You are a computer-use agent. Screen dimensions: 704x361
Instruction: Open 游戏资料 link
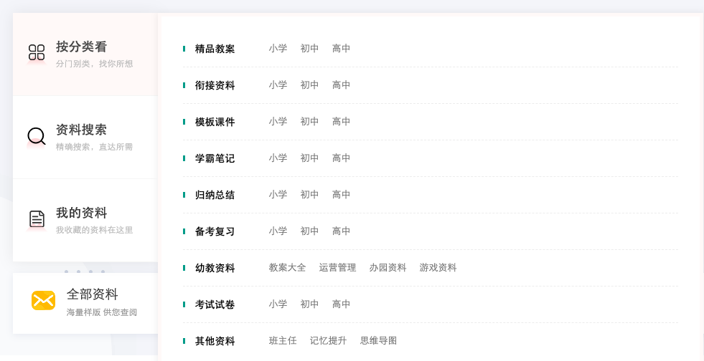(x=438, y=268)
